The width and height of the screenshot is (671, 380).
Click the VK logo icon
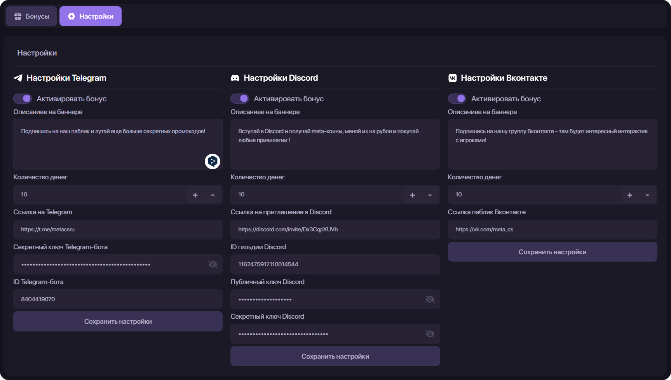coord(453,78)
